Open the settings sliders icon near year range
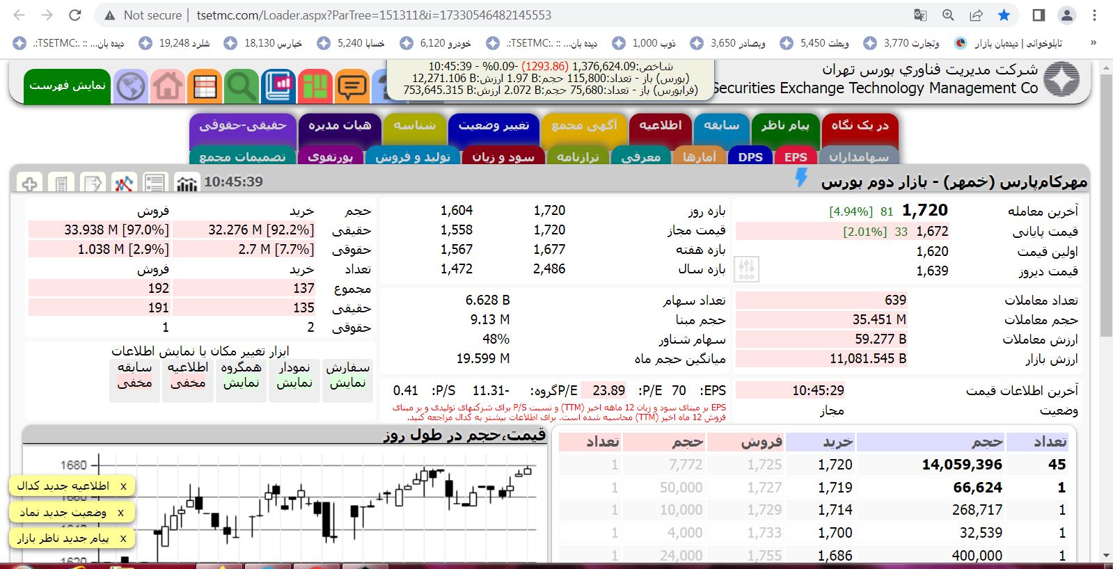The height and width of the screenshot is (569, 1113). click(x=746, y=269)
